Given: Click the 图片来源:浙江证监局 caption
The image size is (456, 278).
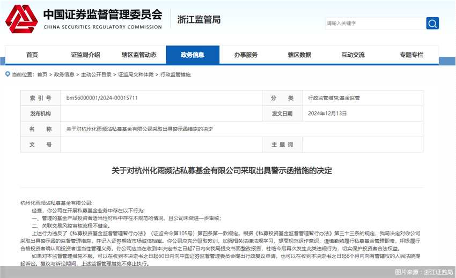Looking at the screenshot, I should [424, 272].
